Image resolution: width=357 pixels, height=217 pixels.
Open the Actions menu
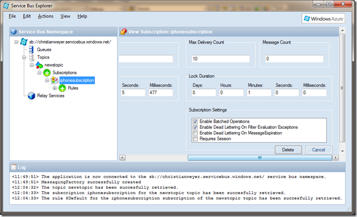[45, 16]
